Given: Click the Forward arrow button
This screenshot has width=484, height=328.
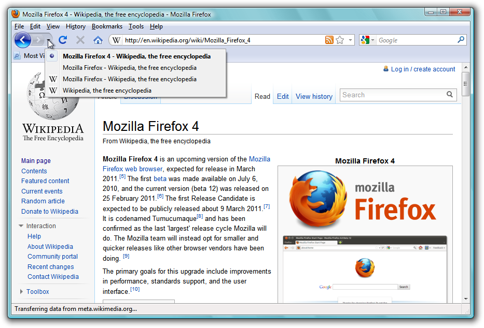Looking at the screenshot, I should pos(38,40).
